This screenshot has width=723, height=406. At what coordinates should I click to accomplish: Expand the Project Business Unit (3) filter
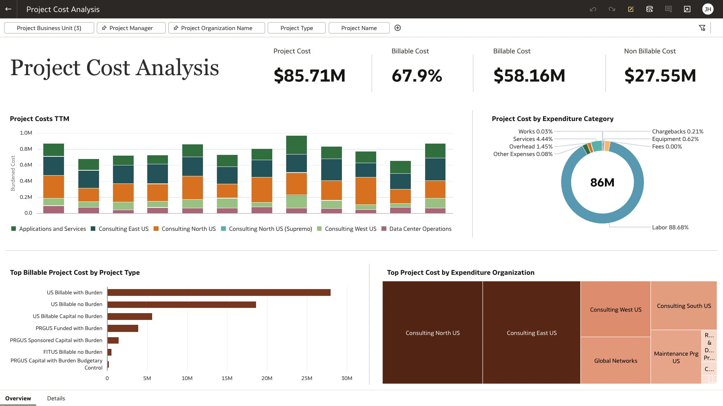pos(49,28)
